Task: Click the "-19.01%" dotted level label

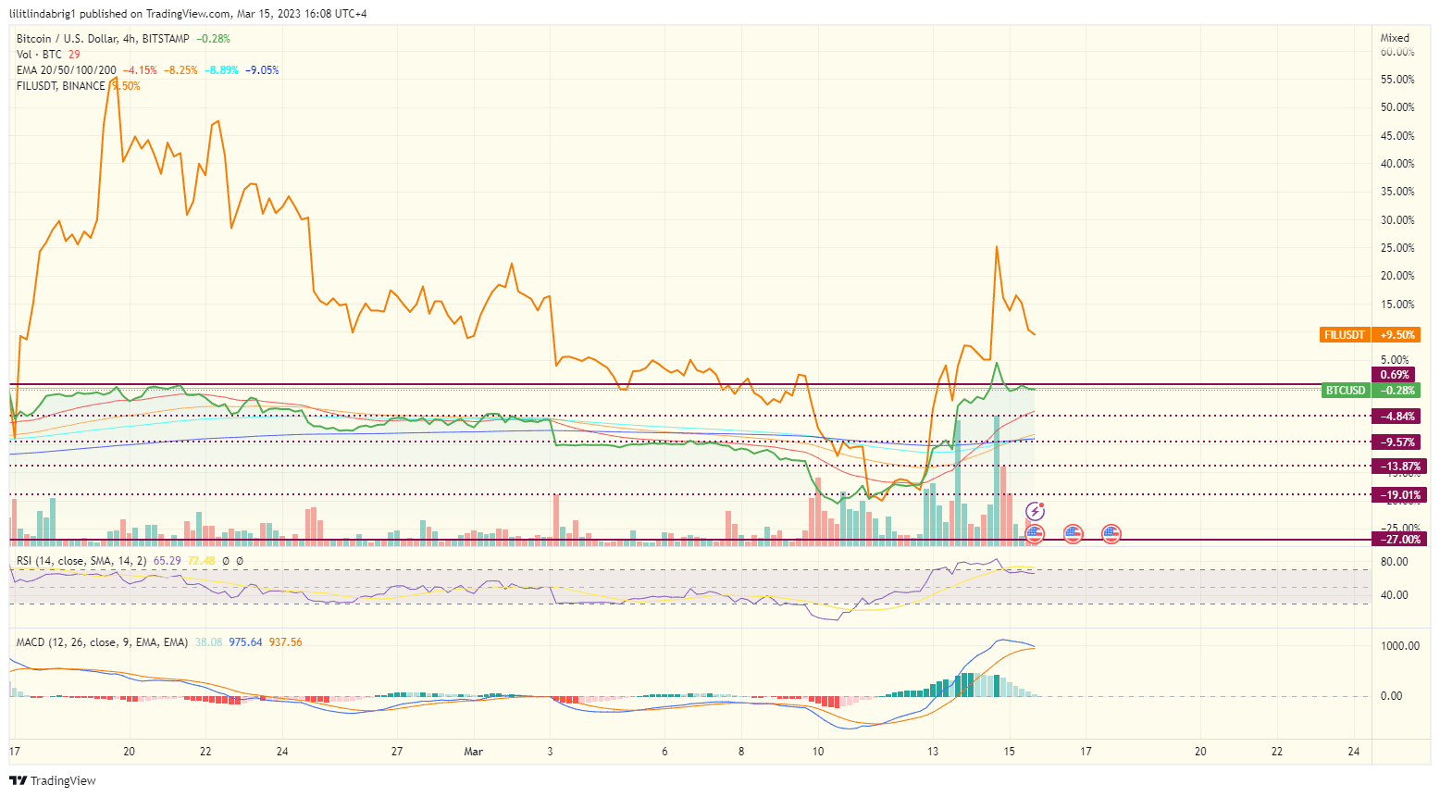Action: tap(1398, 494)
